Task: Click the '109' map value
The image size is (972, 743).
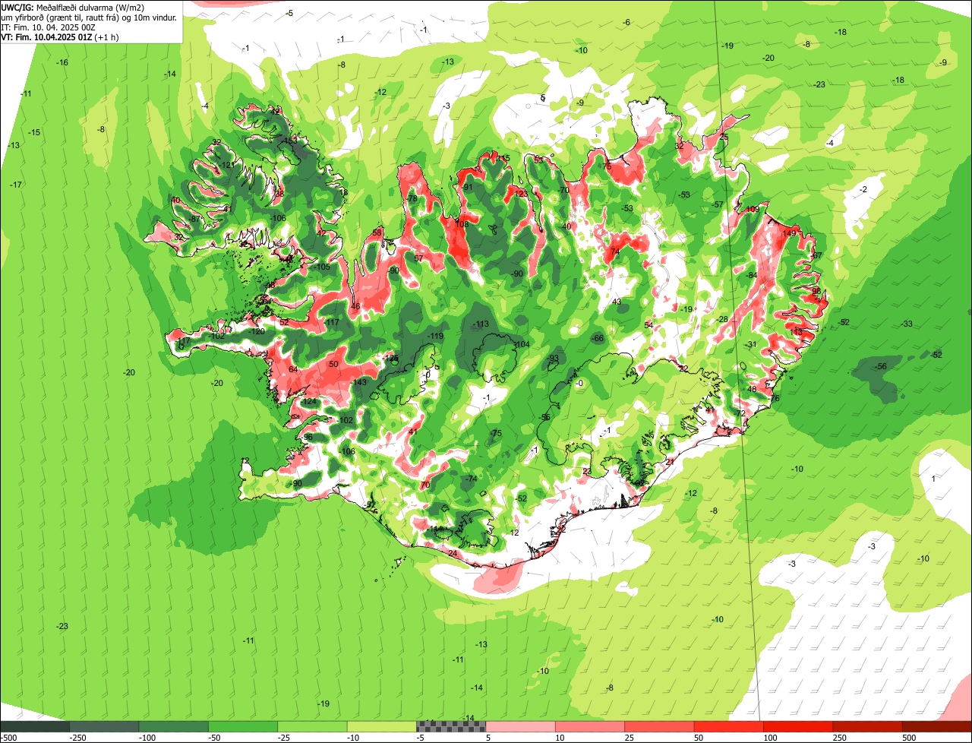Action: pyautogui.click(x=753, y=209)
